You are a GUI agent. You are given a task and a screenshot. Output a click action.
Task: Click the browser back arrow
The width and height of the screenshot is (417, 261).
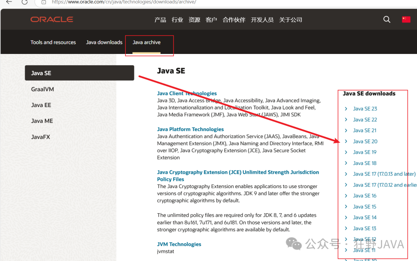click(9, 2)
